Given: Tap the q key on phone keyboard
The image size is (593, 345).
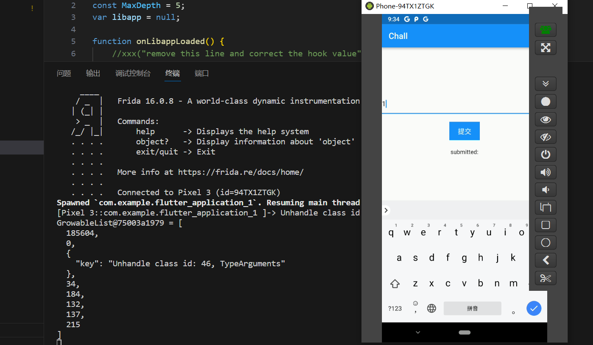Looking at the screenshot, I should [391, 232].
